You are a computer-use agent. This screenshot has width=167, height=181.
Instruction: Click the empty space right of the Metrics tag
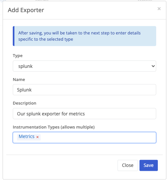(98, 137)
